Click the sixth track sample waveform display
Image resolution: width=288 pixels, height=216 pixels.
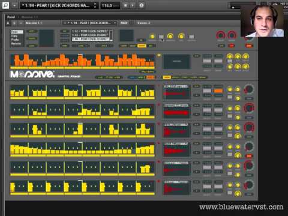click(x=176, y=188)
